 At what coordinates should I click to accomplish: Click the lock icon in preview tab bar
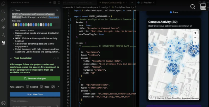204,2
